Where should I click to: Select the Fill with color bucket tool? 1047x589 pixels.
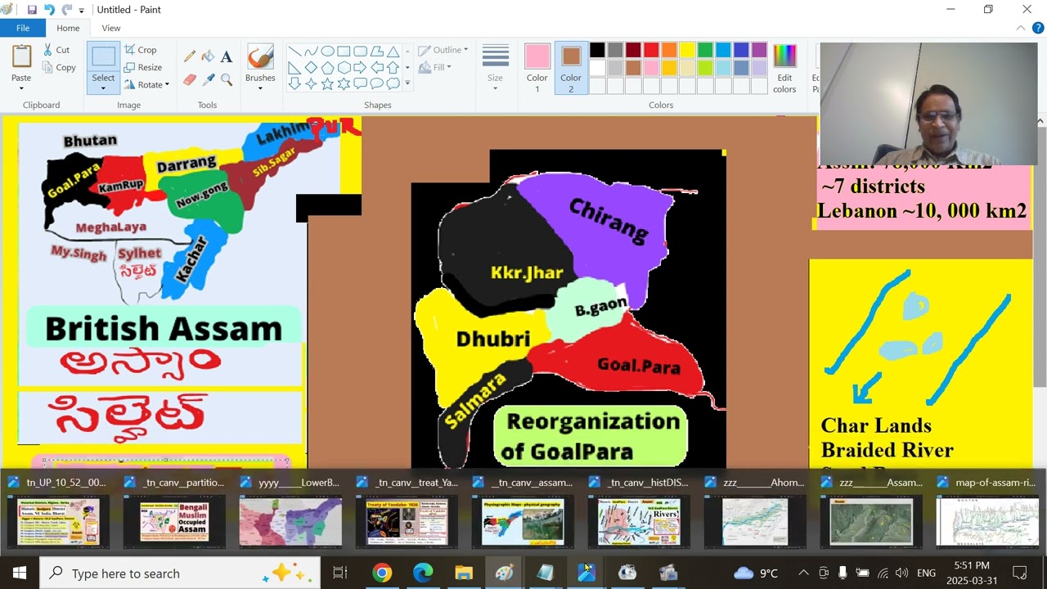coord(208,56)
